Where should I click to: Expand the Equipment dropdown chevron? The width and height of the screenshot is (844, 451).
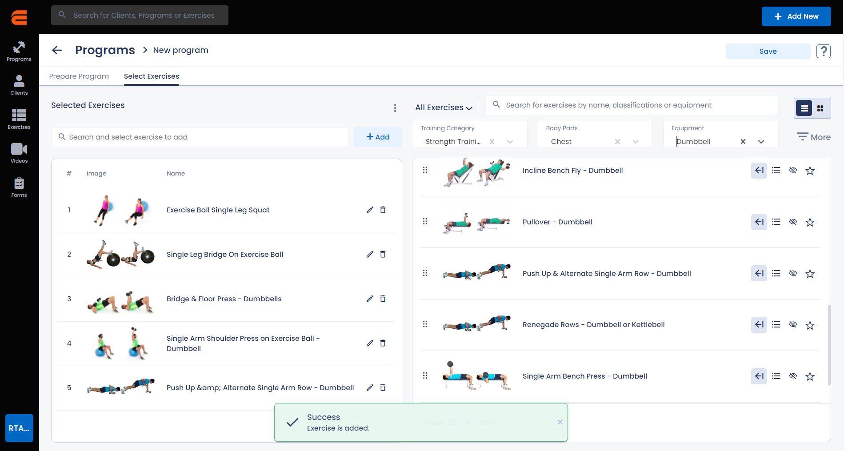coord(761,142)
